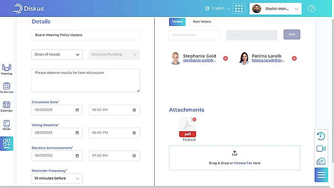Viewport: 334px width, 188px height.
Task: Remove the Federal pdf attachment
Action: 194,120
